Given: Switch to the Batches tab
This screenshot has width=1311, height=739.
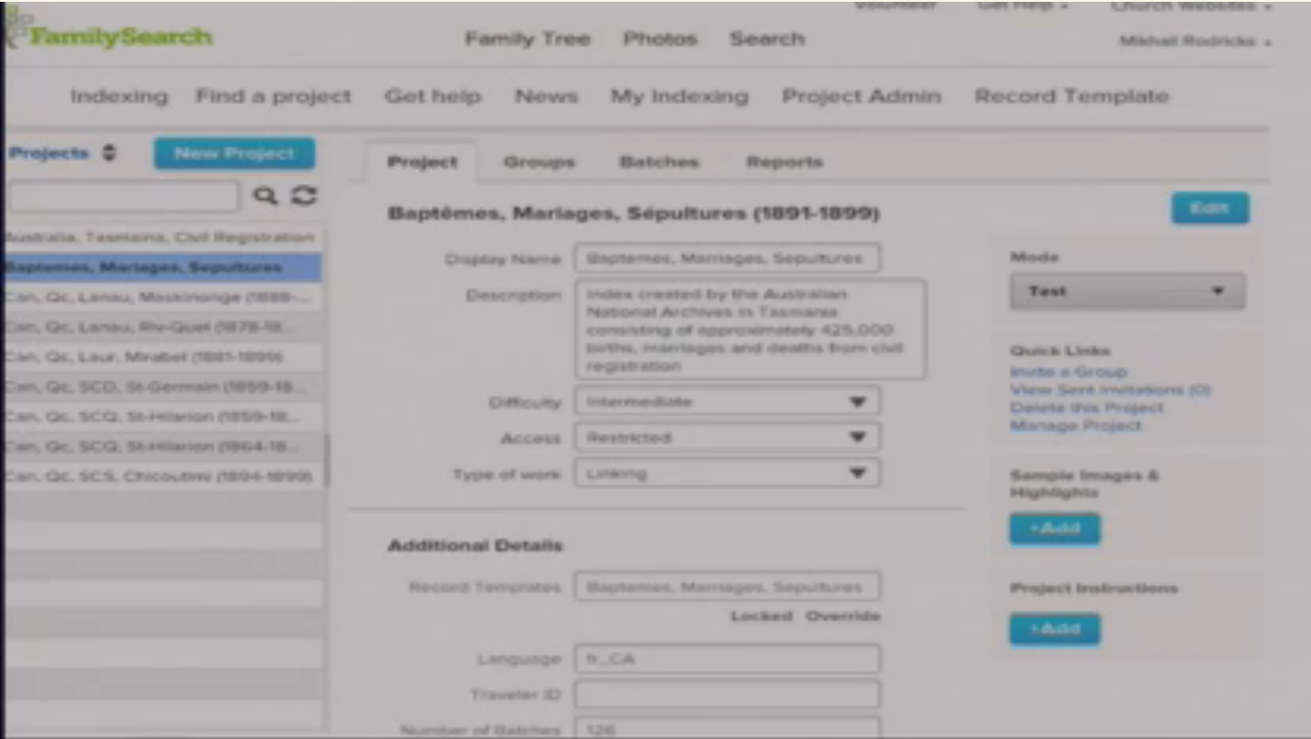Looking at the screenshot, I should (660, 161).
